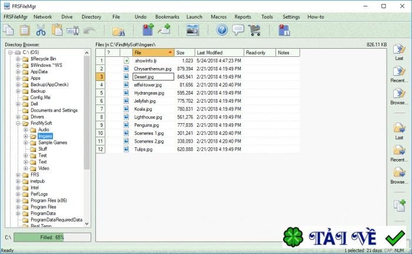This screenshot has height=254, width=412.
Task: Select the ProgramDataRequiredData folder
Action: pyautogui.click(x=57, y=220)
